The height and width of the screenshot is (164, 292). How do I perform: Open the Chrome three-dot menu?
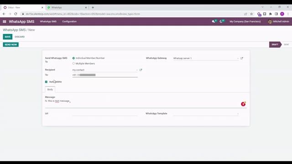288,14
